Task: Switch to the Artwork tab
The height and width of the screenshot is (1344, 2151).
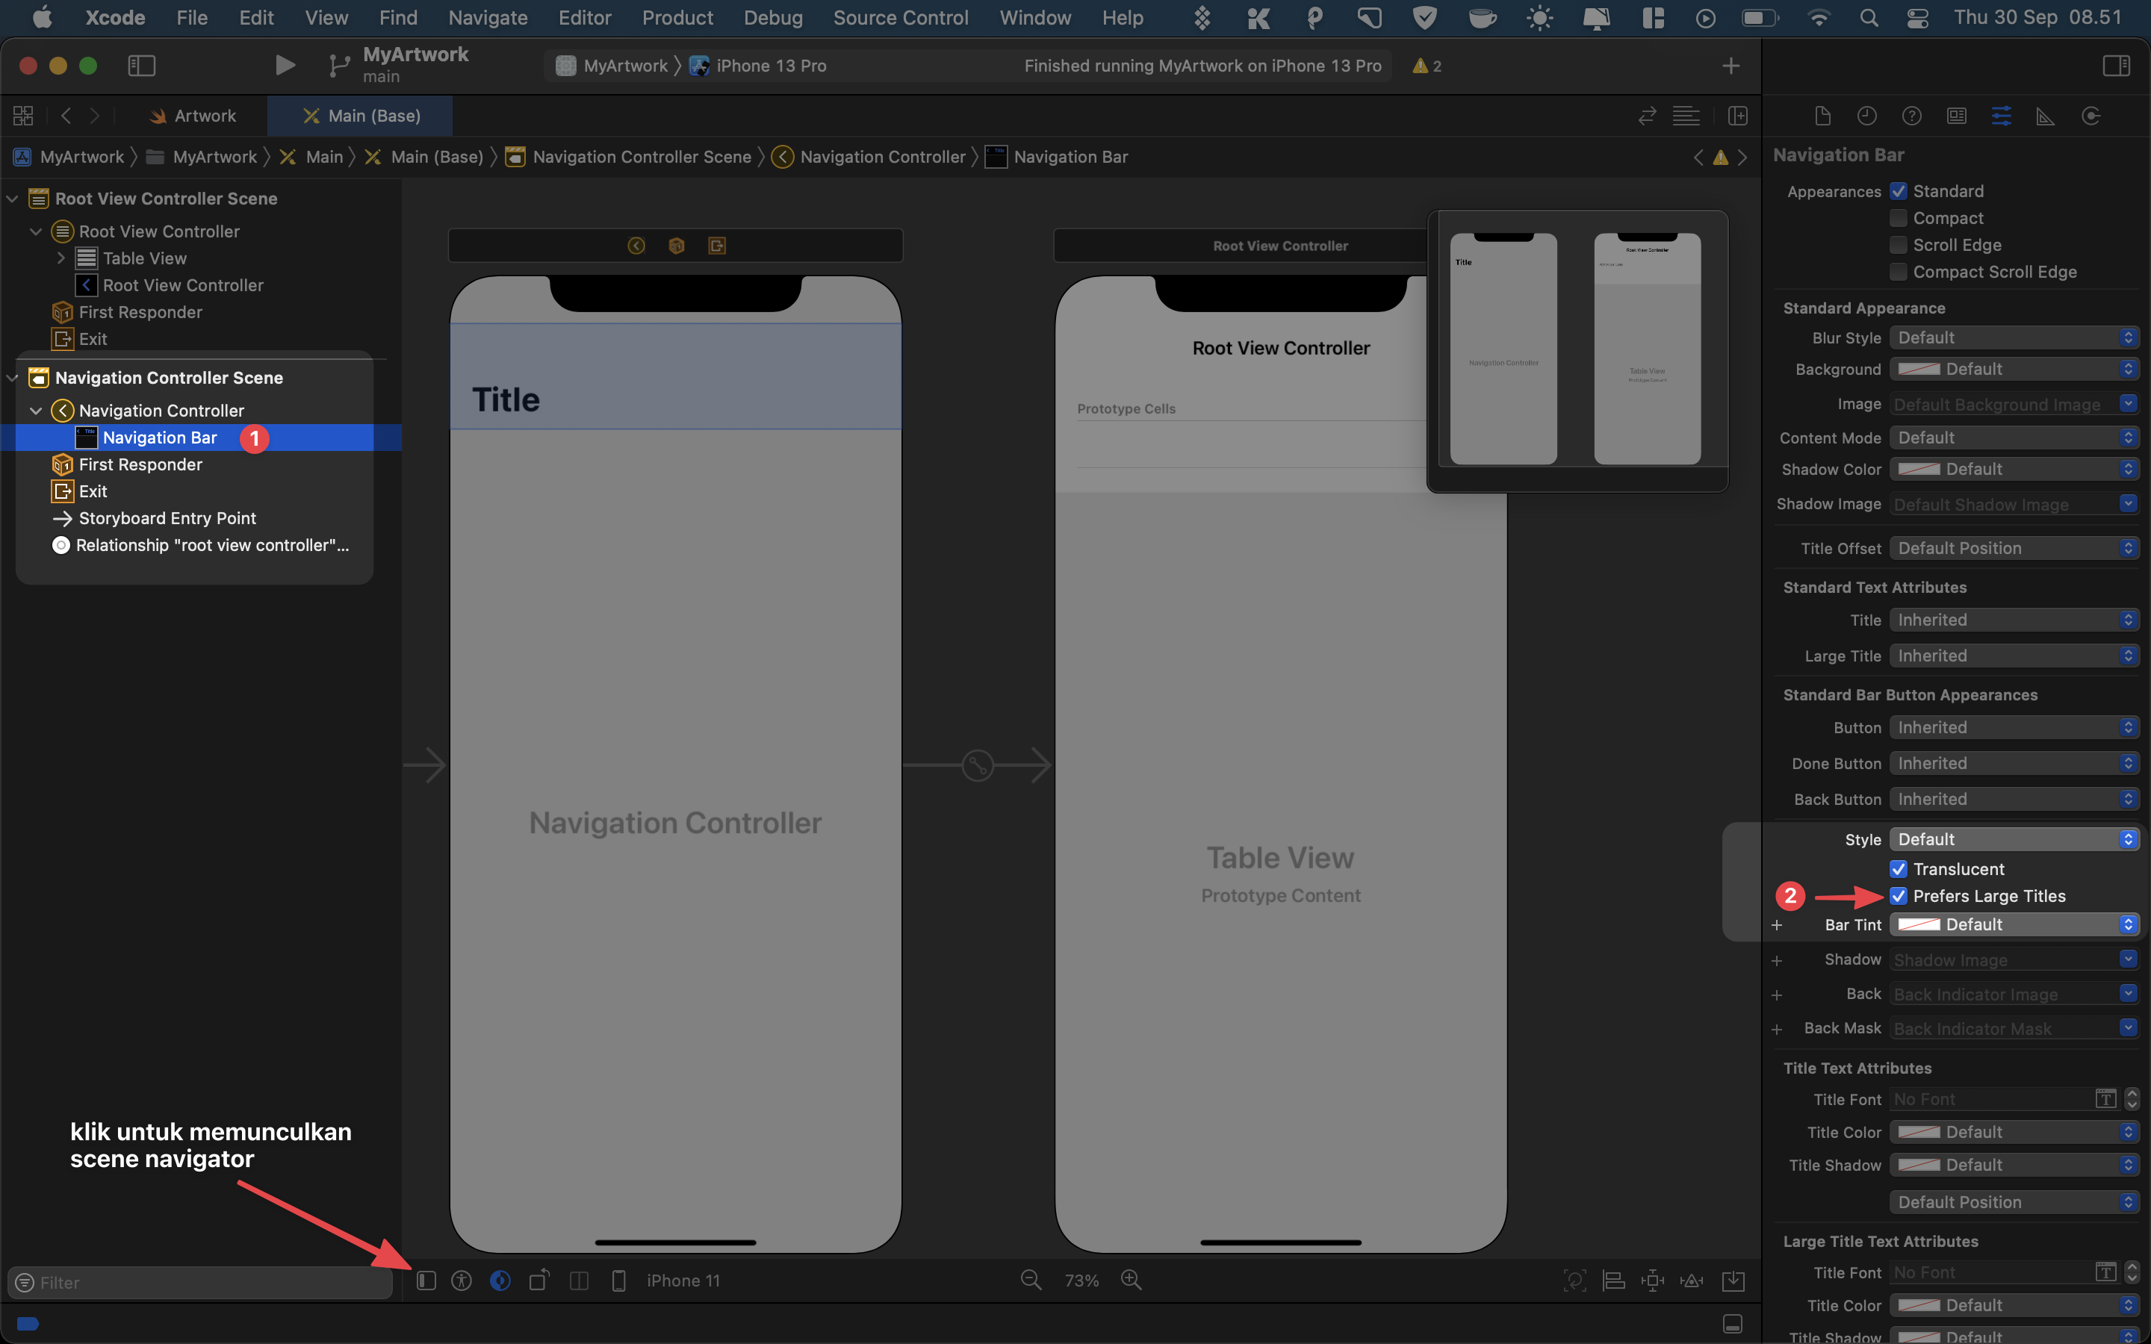Action: tap(193, 116)
